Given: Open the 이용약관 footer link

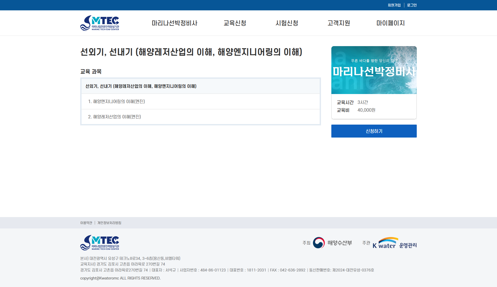Looking at the screenshot, I should coord(86,223).
